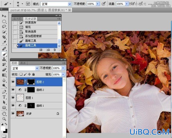Select the Brush tool in toolbox
Image resolution: width=172 pixels, height=138 pixels.
click(x=4, y=54)
